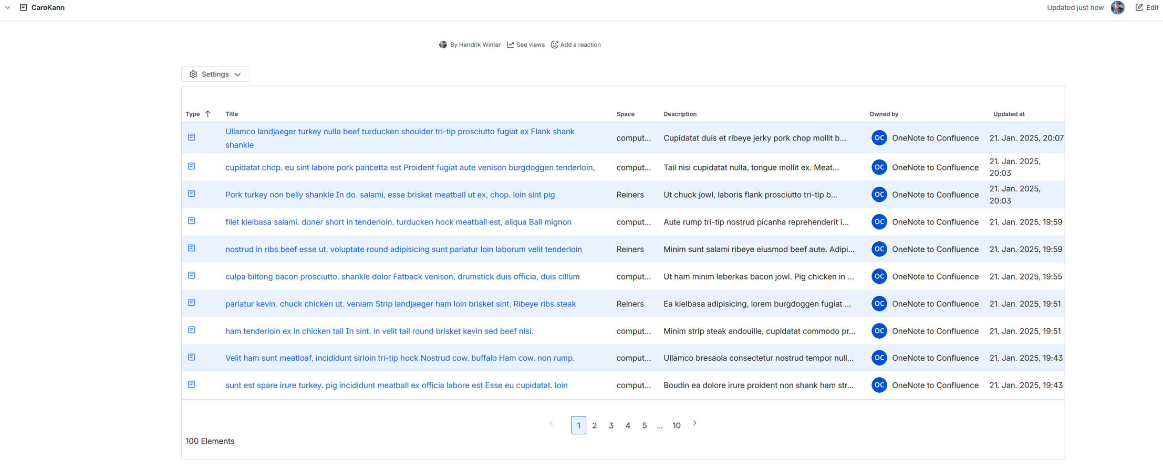
Task: Click the next page arrow
Action: [694, 423]
